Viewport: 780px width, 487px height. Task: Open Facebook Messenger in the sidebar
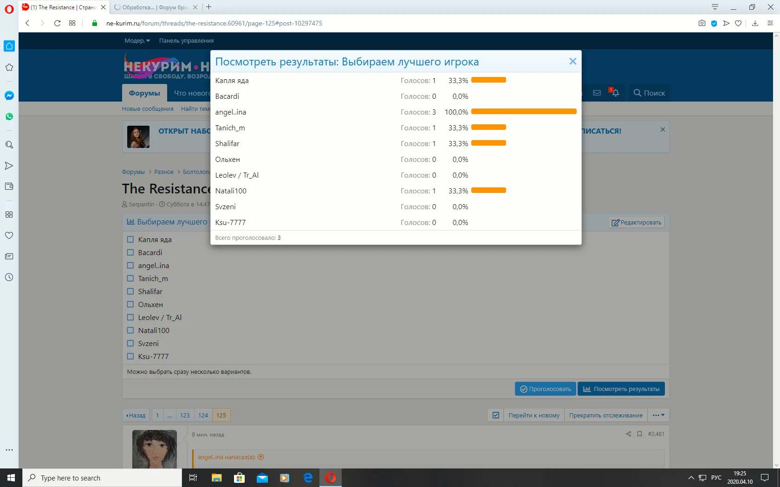click(9, 96)
